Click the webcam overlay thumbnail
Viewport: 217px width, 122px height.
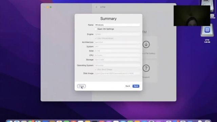coord(192,16)
